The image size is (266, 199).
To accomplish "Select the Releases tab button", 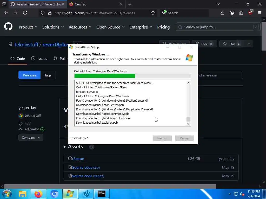I will pos(30,75).
